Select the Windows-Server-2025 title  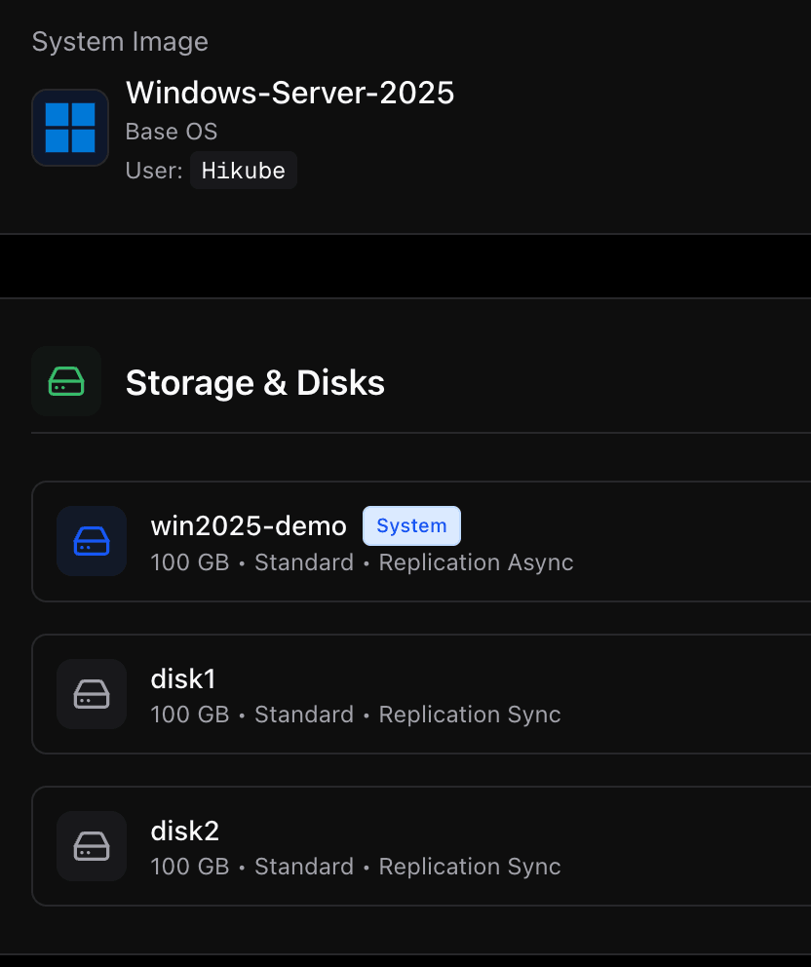[290, 94]
